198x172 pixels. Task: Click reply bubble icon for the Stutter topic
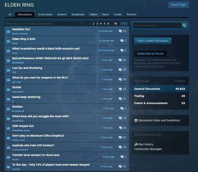(120, 89)
